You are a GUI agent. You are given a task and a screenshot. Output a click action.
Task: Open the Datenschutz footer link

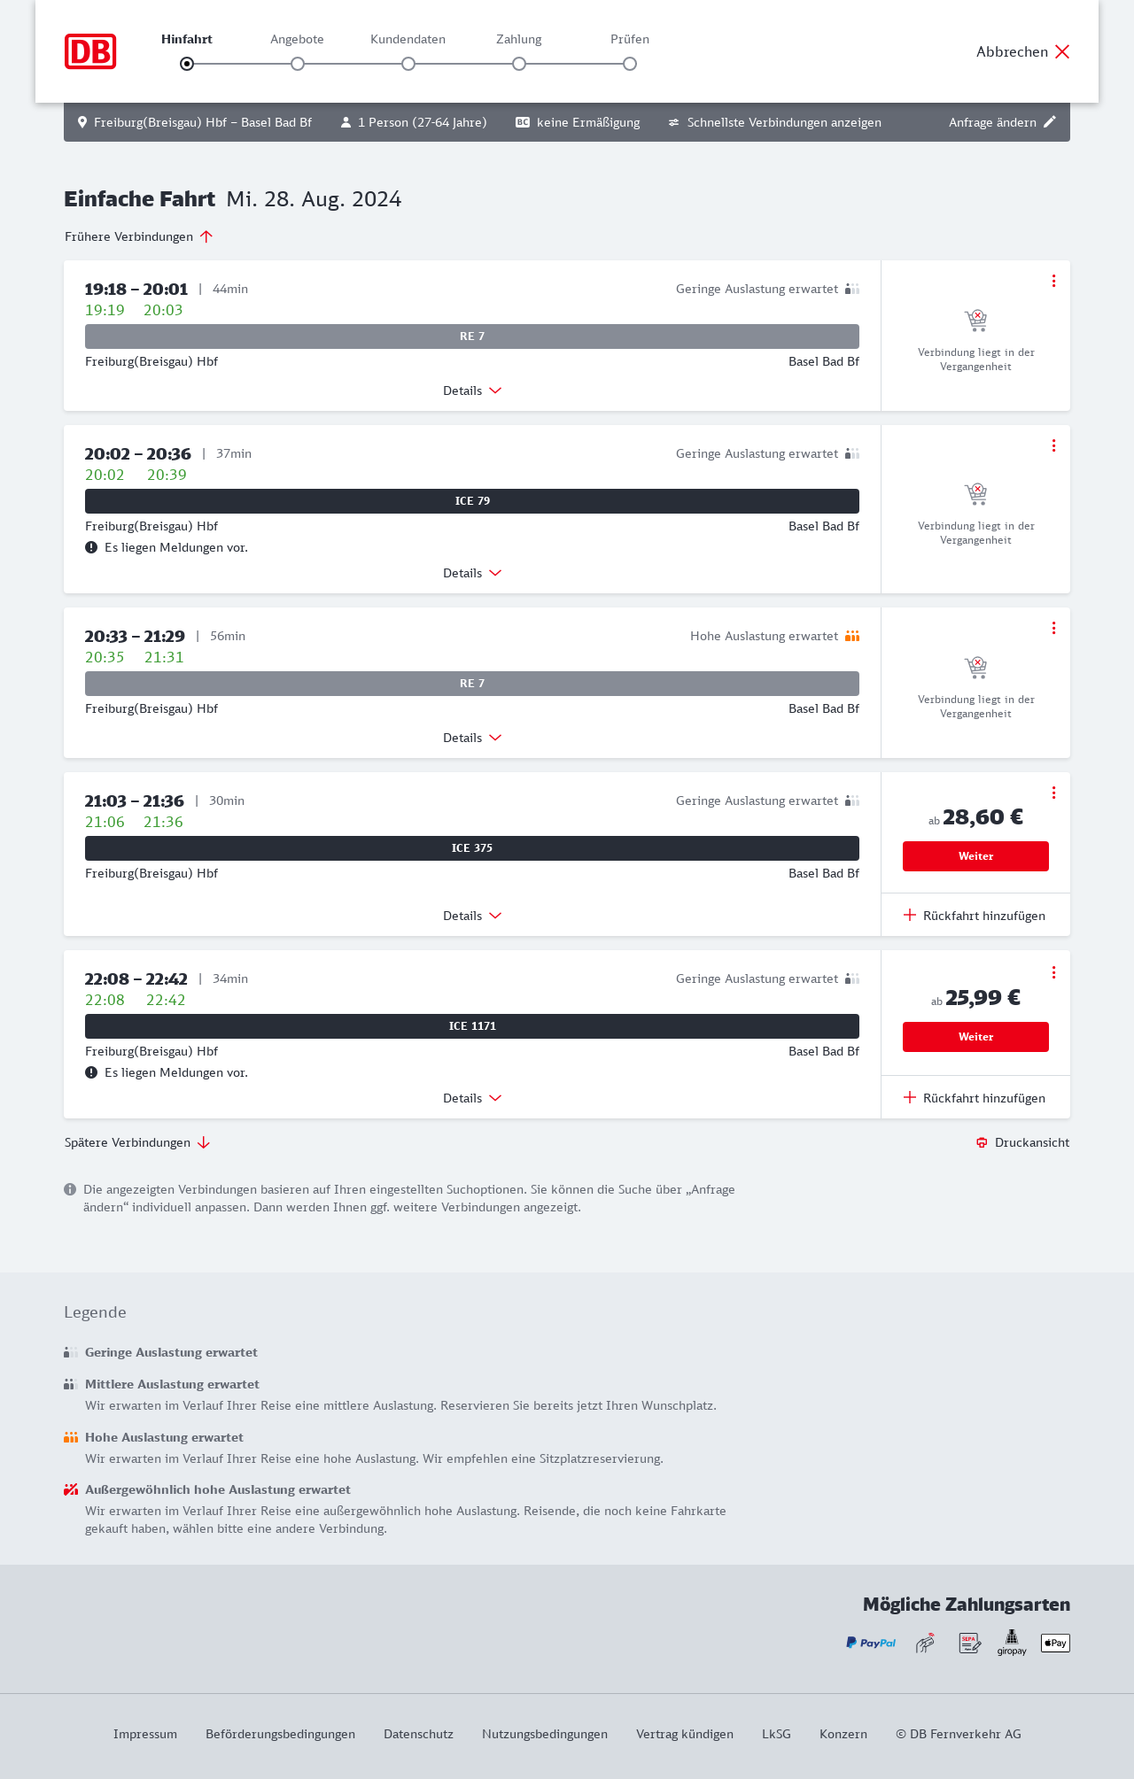pyautogui.click(x=418, y=1734)
